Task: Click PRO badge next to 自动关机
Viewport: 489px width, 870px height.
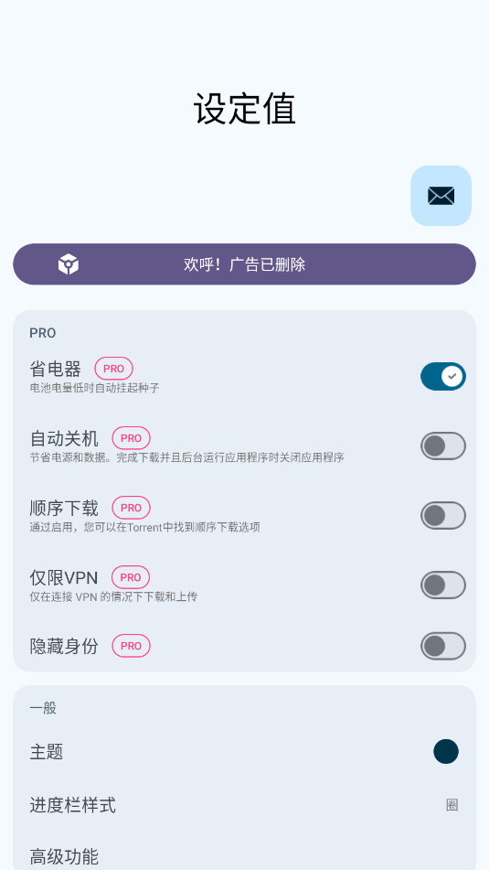Action: (132, 438)
